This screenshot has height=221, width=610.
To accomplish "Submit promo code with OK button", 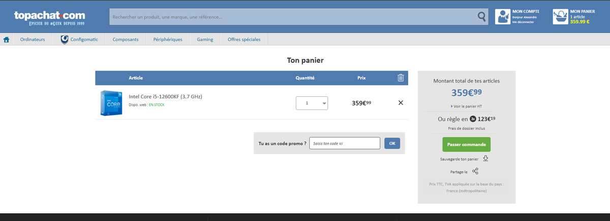I will 392,143.
